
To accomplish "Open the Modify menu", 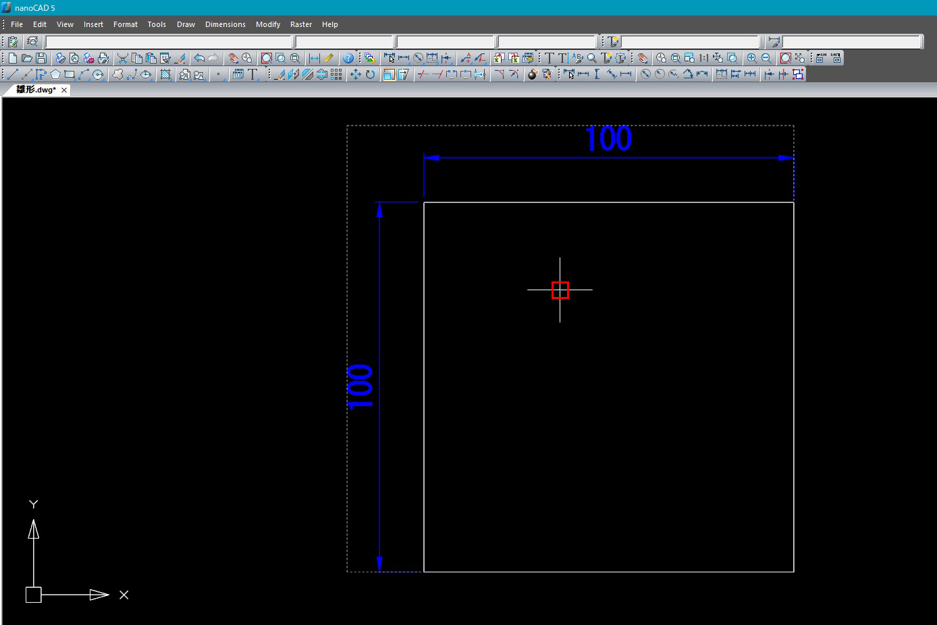I will pyautogui.click(x=267, y=24).
